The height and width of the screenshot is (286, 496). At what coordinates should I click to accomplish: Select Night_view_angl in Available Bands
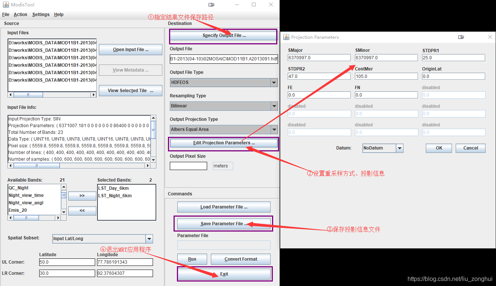click(x=34, y=203)
